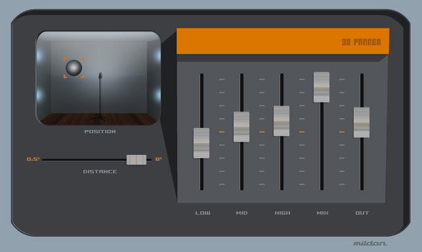Click the 0.5' minimum distance value

click(x=33, y=159)
